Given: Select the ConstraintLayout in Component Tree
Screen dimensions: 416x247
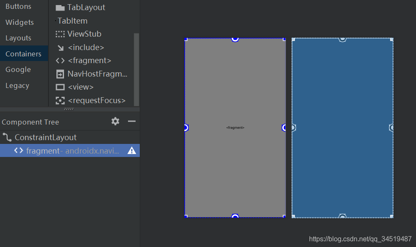Looking at the screenshot, I should [x=45, y=137].
